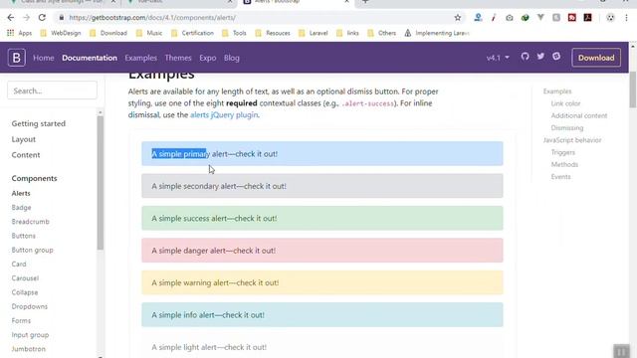Image resolution: width=637 pixels, height=358 pixels.
Task: Click the Vue devtools extension icon
Action: click(540, 18)
